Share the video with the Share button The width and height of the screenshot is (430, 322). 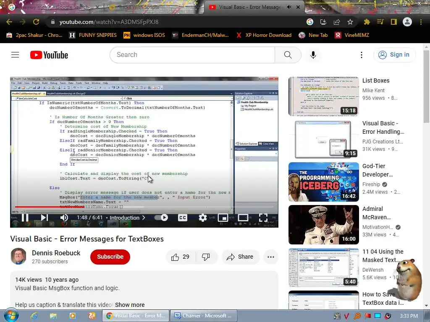[240, 257]
